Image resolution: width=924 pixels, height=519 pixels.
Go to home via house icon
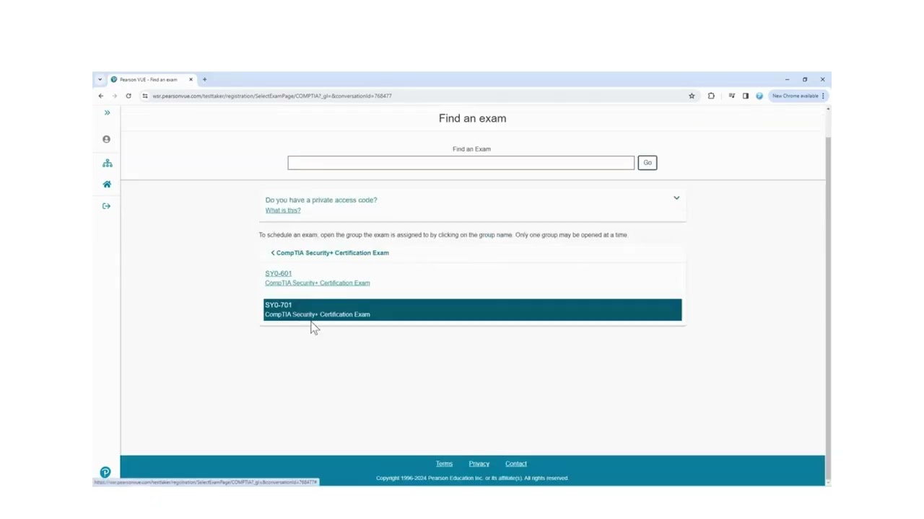coord(107,185)
